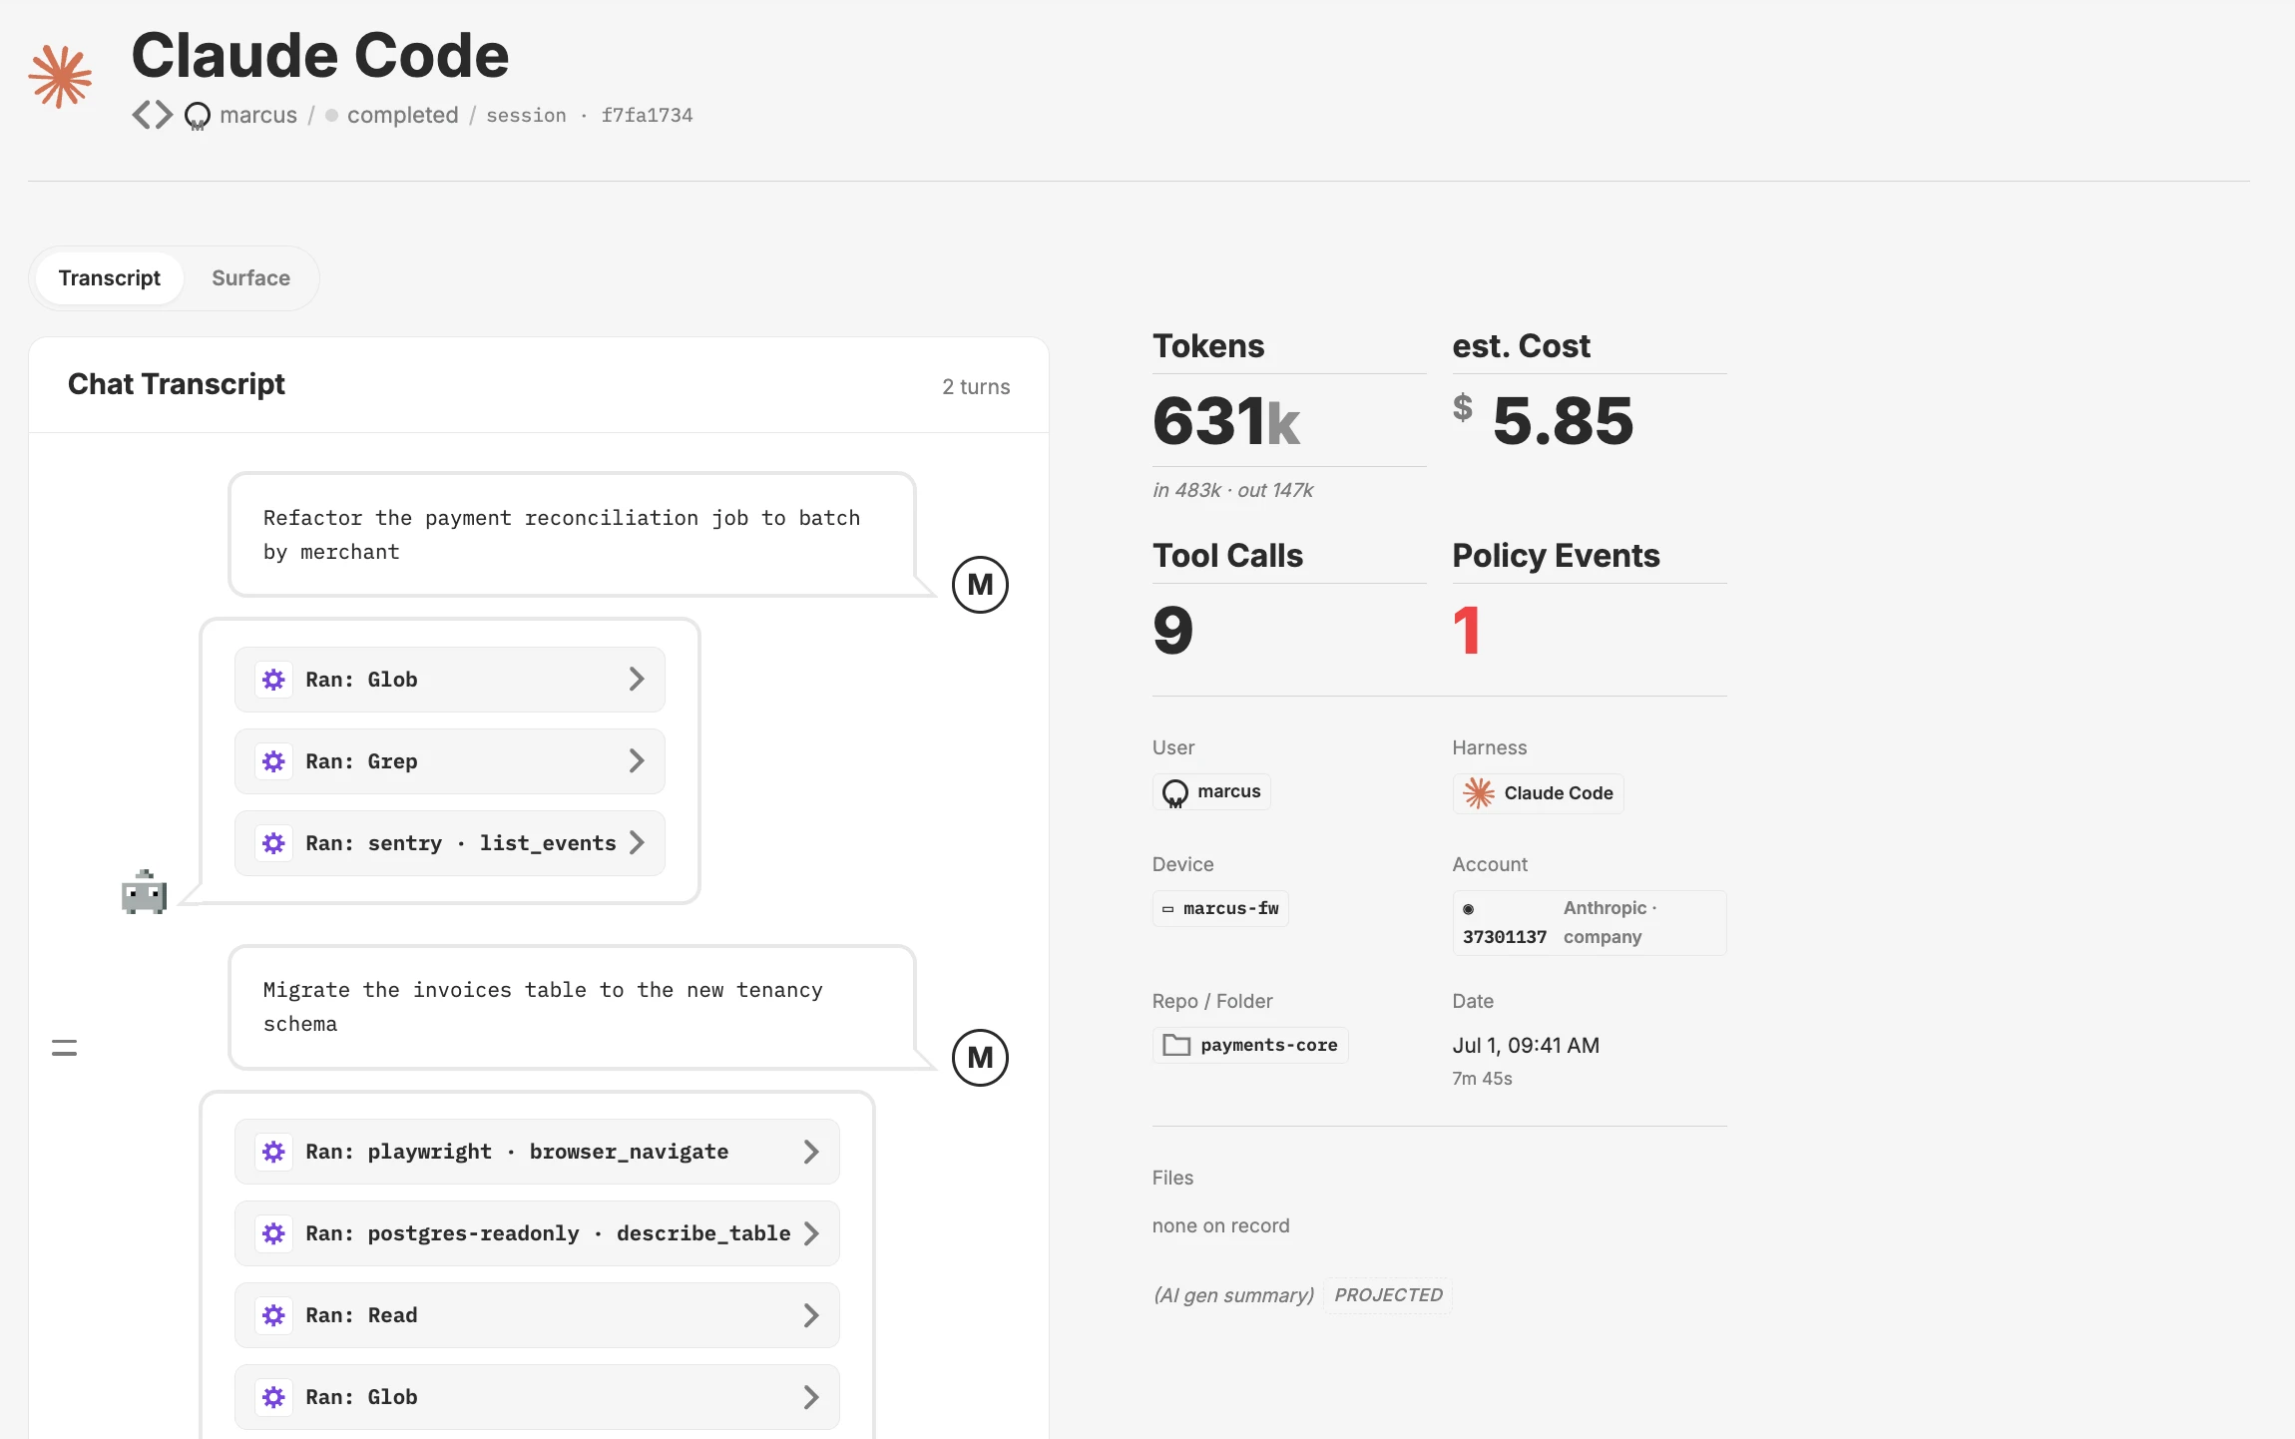
Task: Click the PROJECTED badge
Action: (x=1388, y=1295)
